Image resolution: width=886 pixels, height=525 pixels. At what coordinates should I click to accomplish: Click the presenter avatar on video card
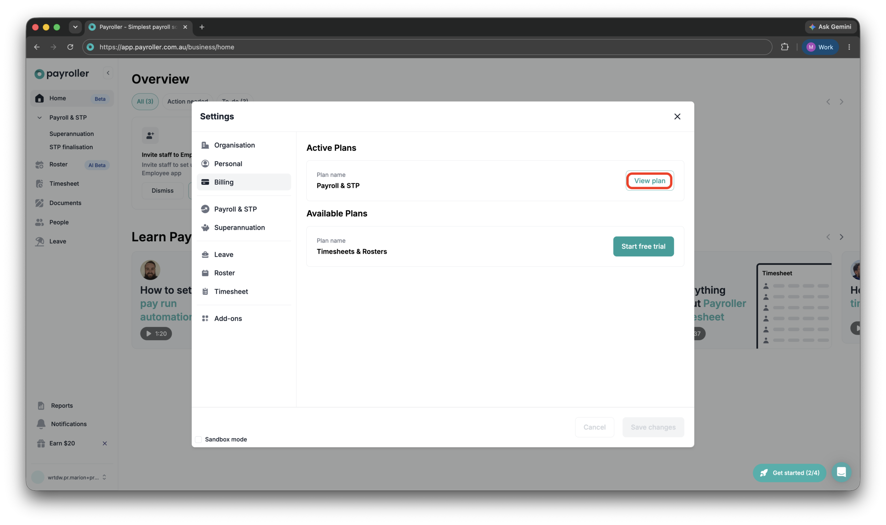click(x=150, y=270)
